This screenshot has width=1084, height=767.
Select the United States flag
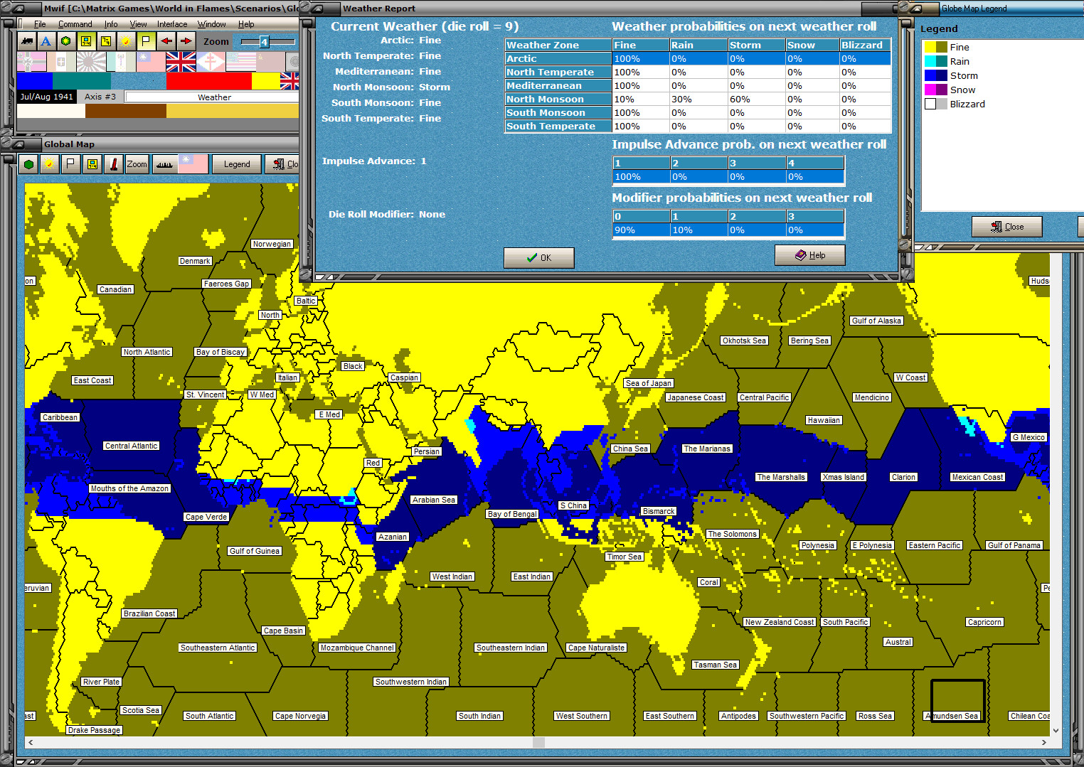pos(240,62)
